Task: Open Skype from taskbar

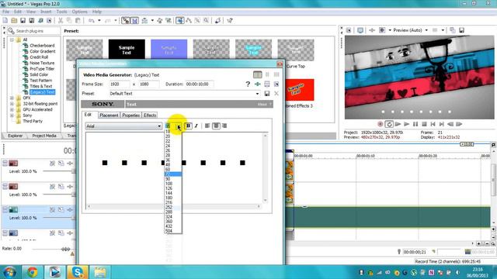Action: [x=77, y=272]
